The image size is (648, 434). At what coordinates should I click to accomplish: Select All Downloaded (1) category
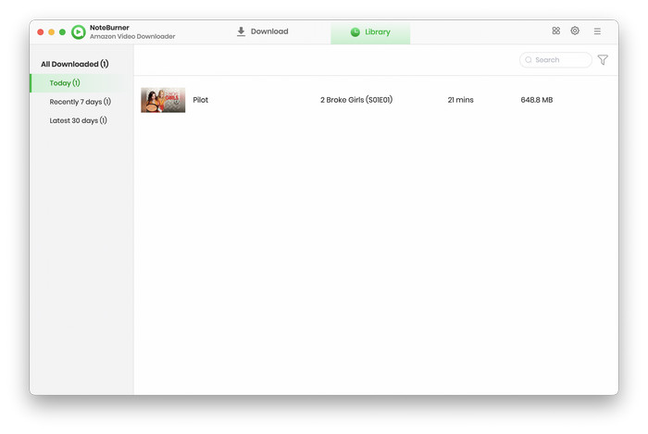coord(75,64)
